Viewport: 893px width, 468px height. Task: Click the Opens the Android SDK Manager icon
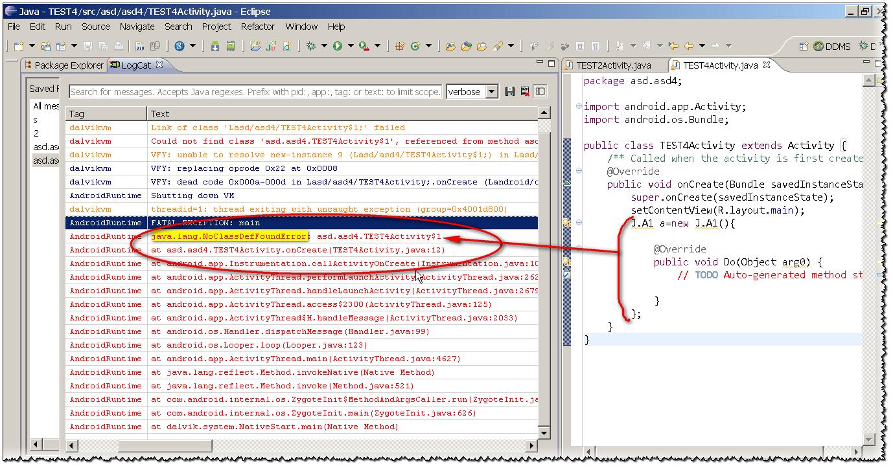pyautogui.click(x=215, y=46)
